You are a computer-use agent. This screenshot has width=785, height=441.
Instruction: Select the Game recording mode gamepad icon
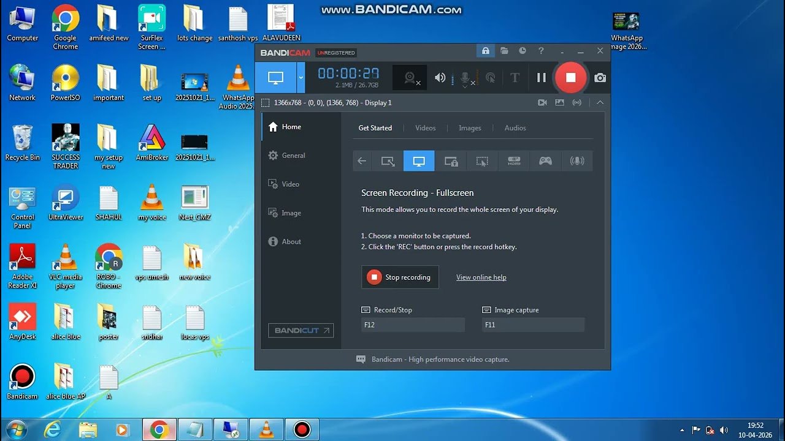545,161
